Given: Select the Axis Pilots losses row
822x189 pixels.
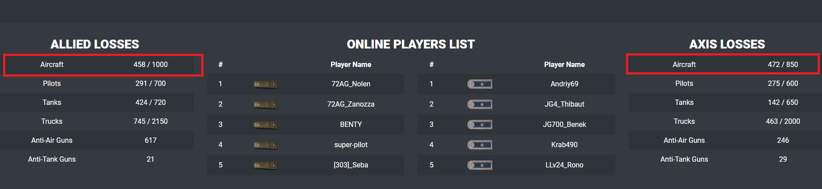Looking at the screenshot, I should click(x=724, y=84).
